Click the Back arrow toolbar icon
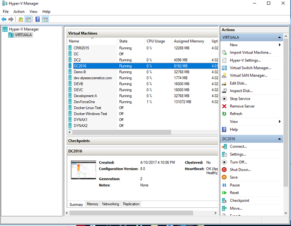 (4, 19)
